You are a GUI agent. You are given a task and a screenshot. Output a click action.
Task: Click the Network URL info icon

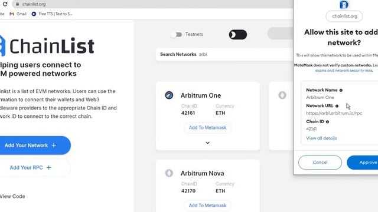337,106
